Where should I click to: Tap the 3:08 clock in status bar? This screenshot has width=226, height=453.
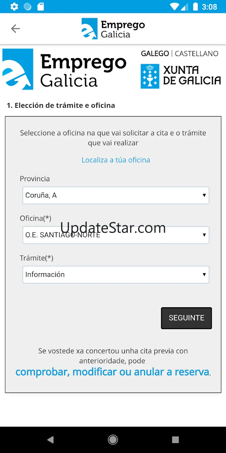click(209, 7)
